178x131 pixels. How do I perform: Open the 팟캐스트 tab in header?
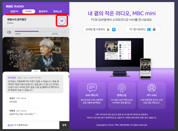coord(57,11)
